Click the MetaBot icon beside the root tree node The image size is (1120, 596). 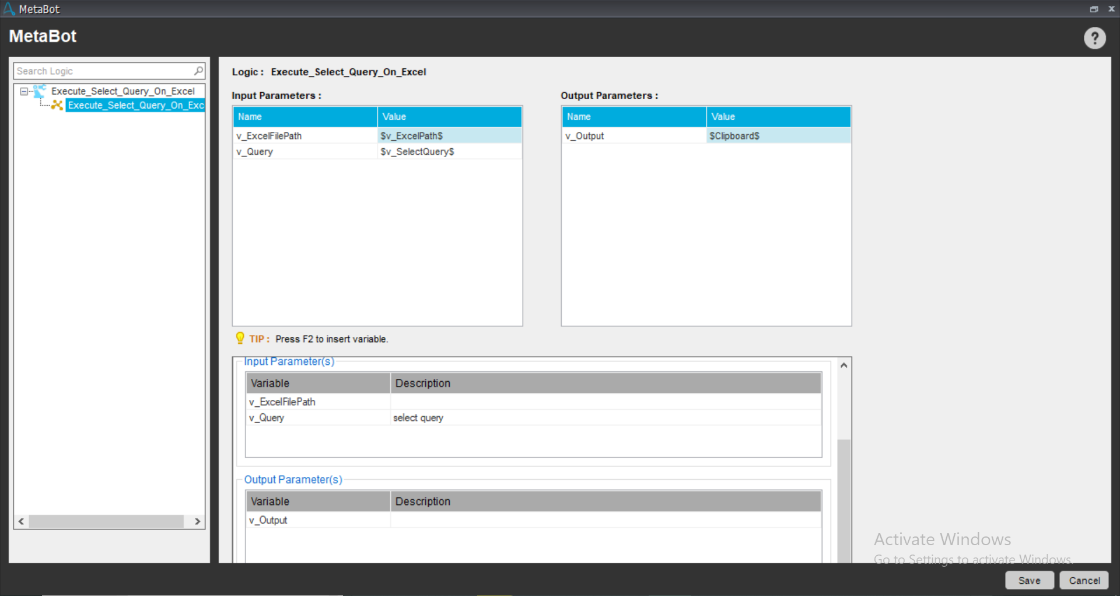pyautogui.click(x=40, y=91)
